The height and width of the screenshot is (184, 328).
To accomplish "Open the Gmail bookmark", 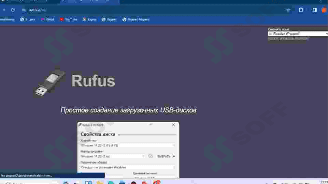I will (48, 19).
